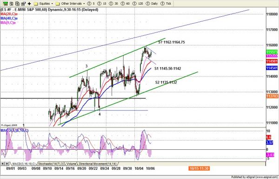Click the wave 3 label on chart
279x179 pixels.
tap(86, 66)
